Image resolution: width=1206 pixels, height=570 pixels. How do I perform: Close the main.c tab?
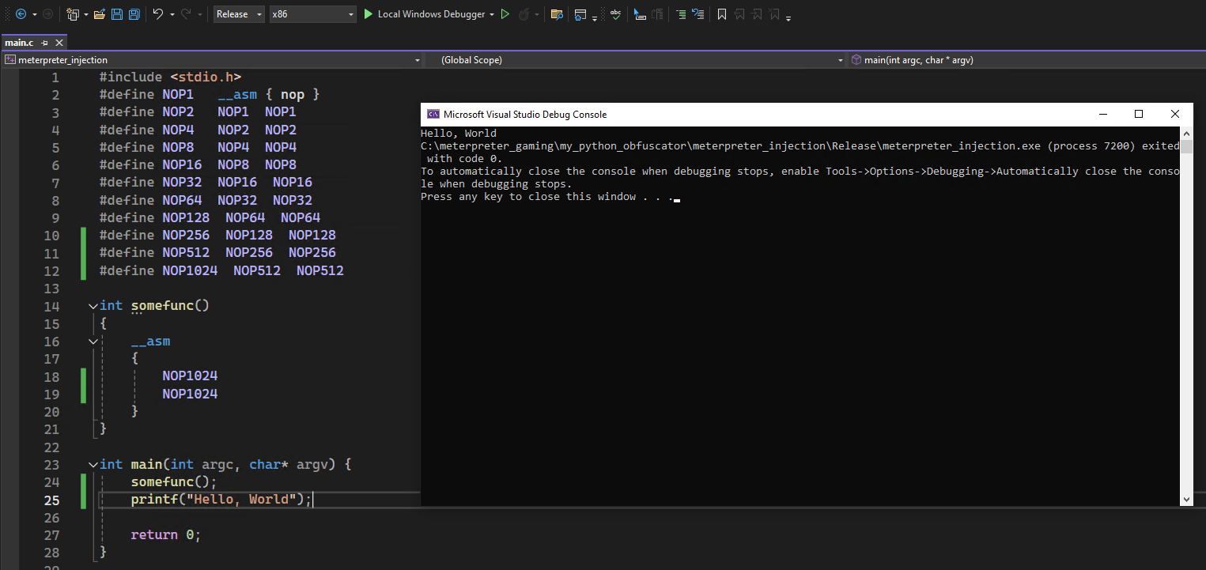tap(59, 43)
